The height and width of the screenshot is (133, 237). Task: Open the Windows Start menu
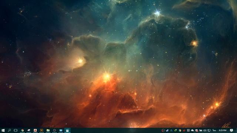click(x=3, y=130)
